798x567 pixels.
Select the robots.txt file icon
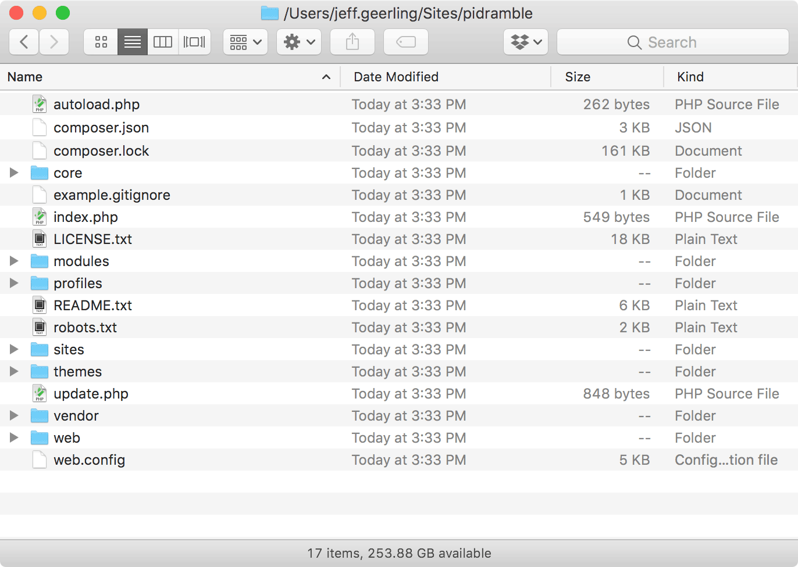[x=40, y=327]
